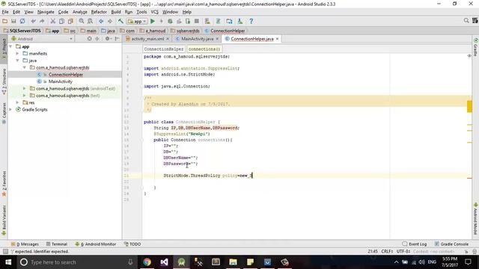Click the Copy toolbar icon
Screen dimensions: 479x269
(61, 21)
